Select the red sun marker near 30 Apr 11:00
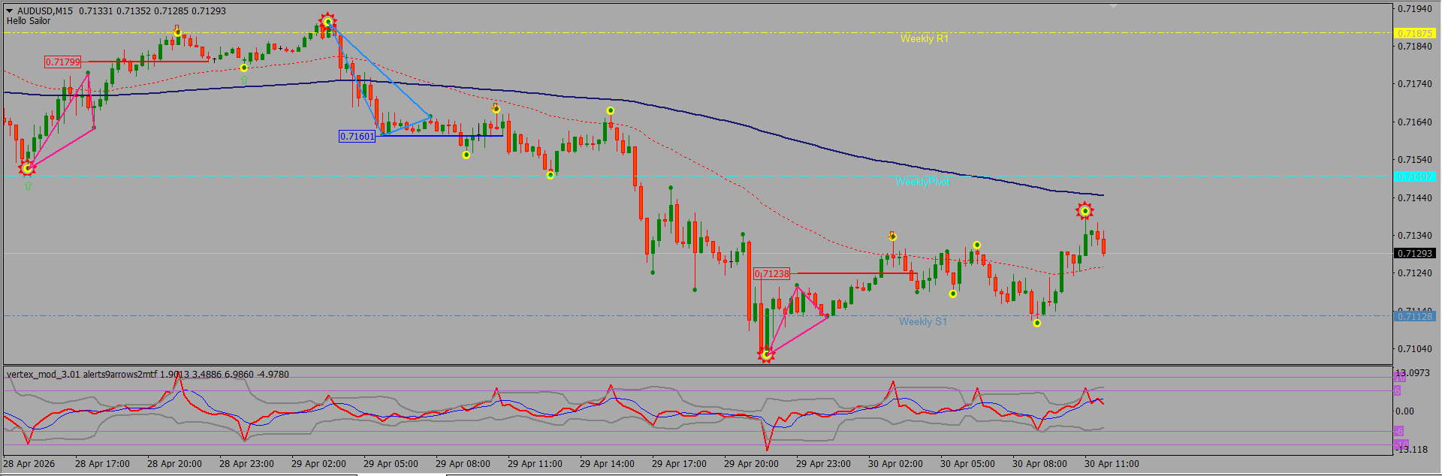1442x476 pixels. click(x=1085, y=211)
